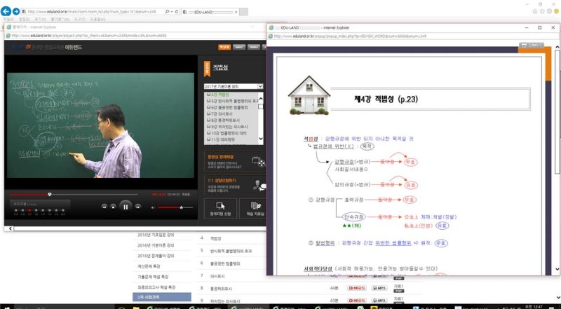Click player window horizontal scrollbar left arrow
This screenshot has width=561, height=309.
(x=10, y=228)
